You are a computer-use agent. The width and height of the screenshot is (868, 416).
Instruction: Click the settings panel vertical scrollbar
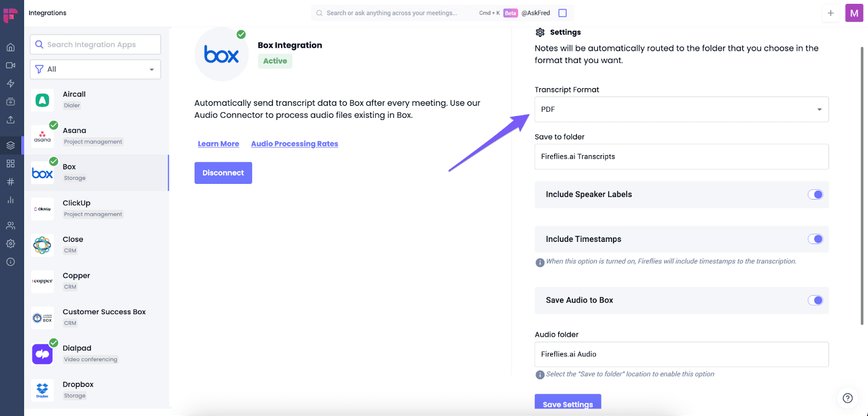861,185
